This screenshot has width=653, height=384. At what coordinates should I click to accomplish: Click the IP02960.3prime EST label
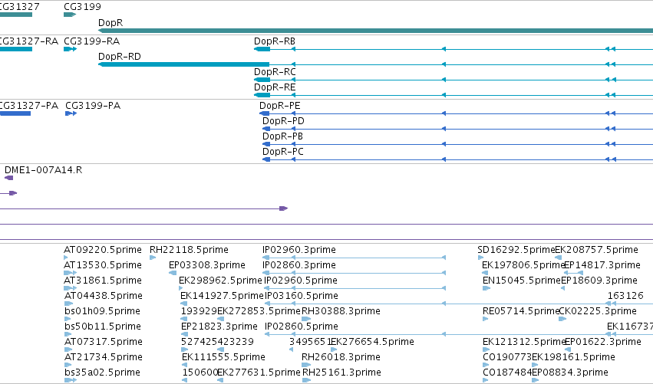299,250
